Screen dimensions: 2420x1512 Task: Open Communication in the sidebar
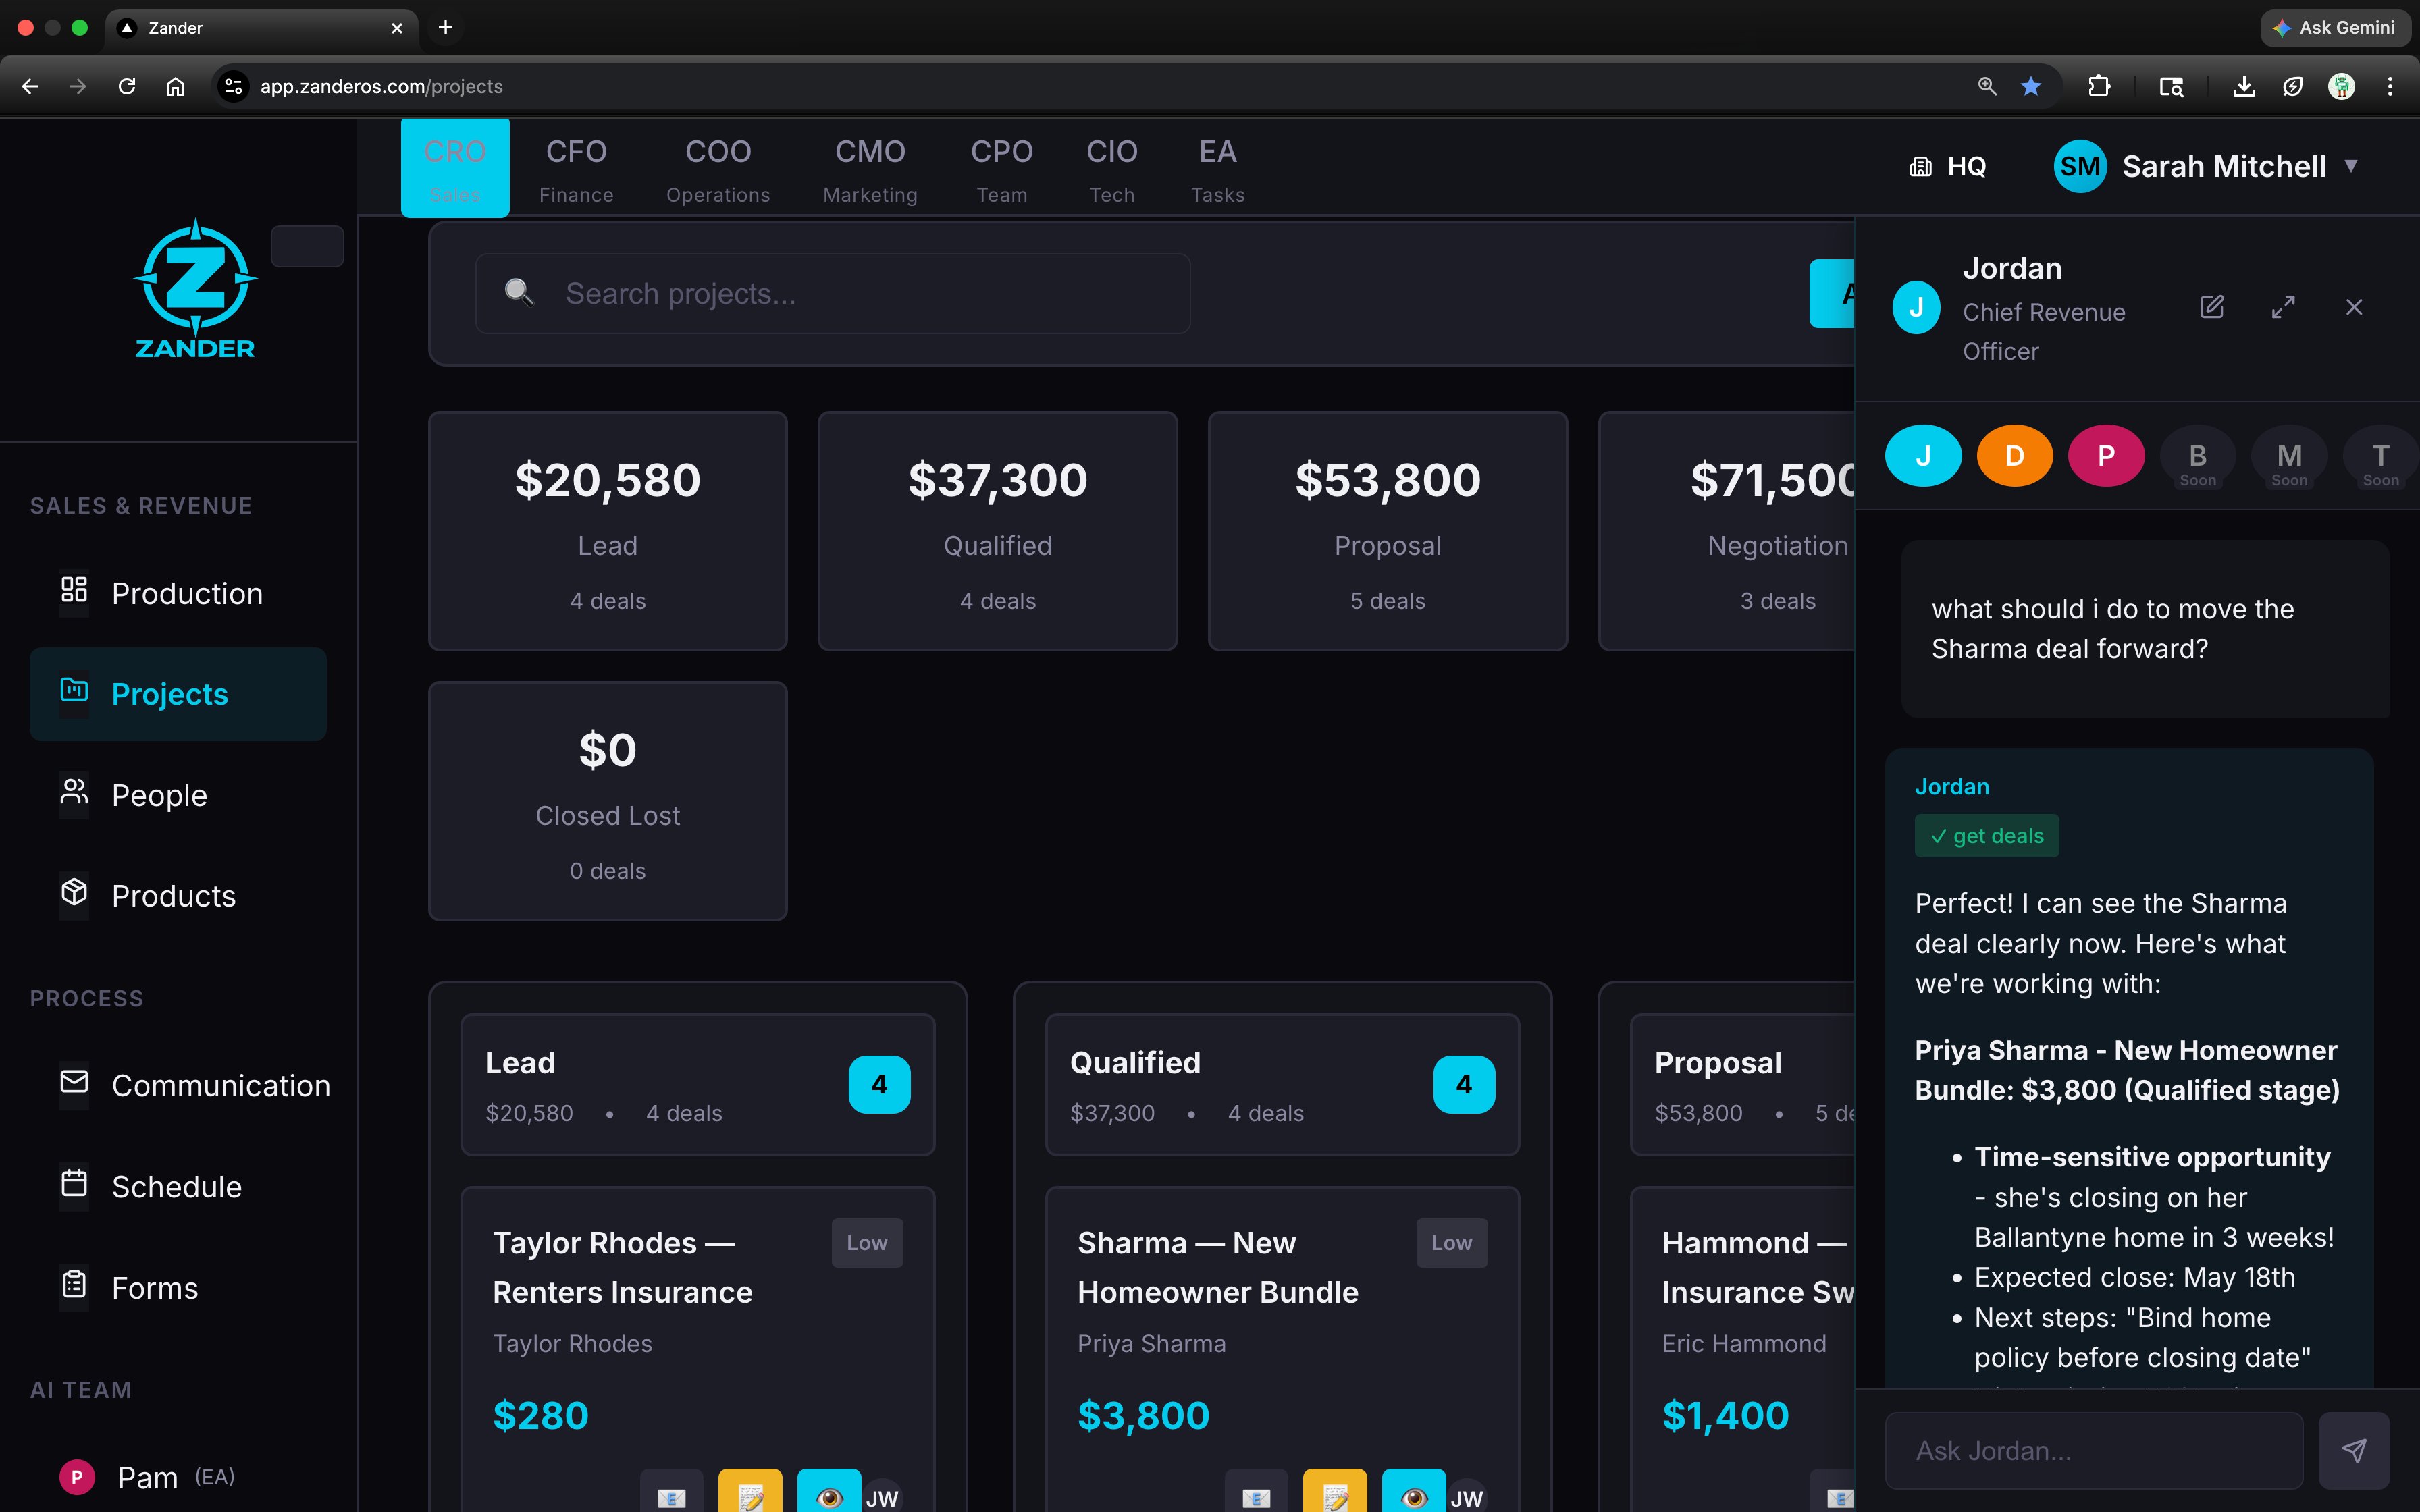click(x=178, y=1085)
